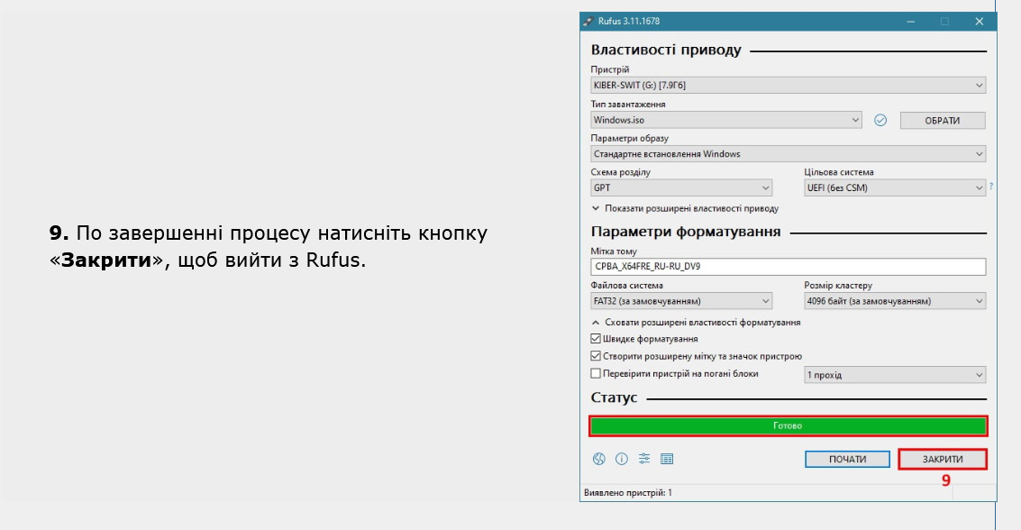The width and height of the screenshot is (1021, 530).
Task: Open the Пристрій device dropdown
Action: point(788,86)
